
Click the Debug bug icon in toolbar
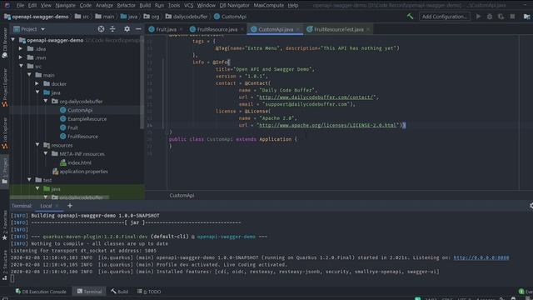(490, 17)
